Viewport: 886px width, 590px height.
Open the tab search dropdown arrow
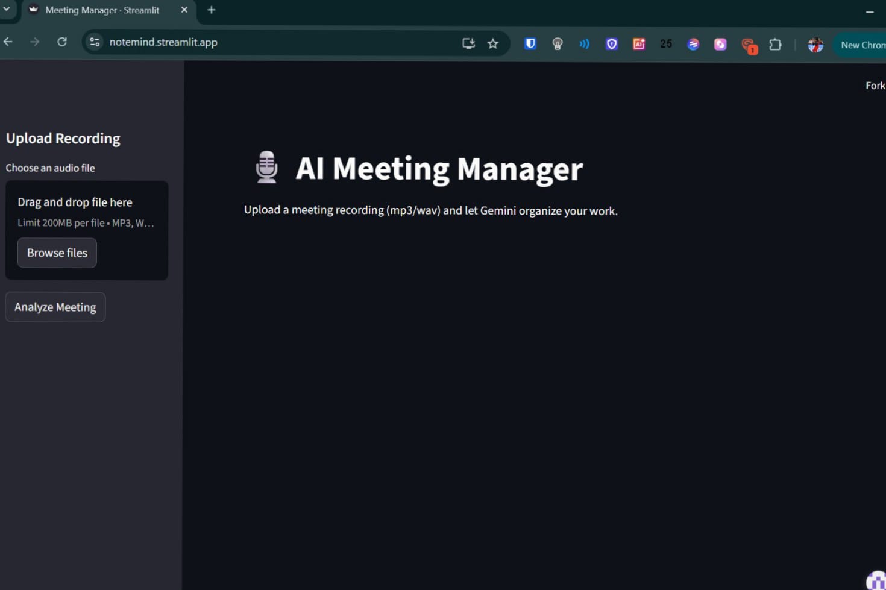coord(6,10)
